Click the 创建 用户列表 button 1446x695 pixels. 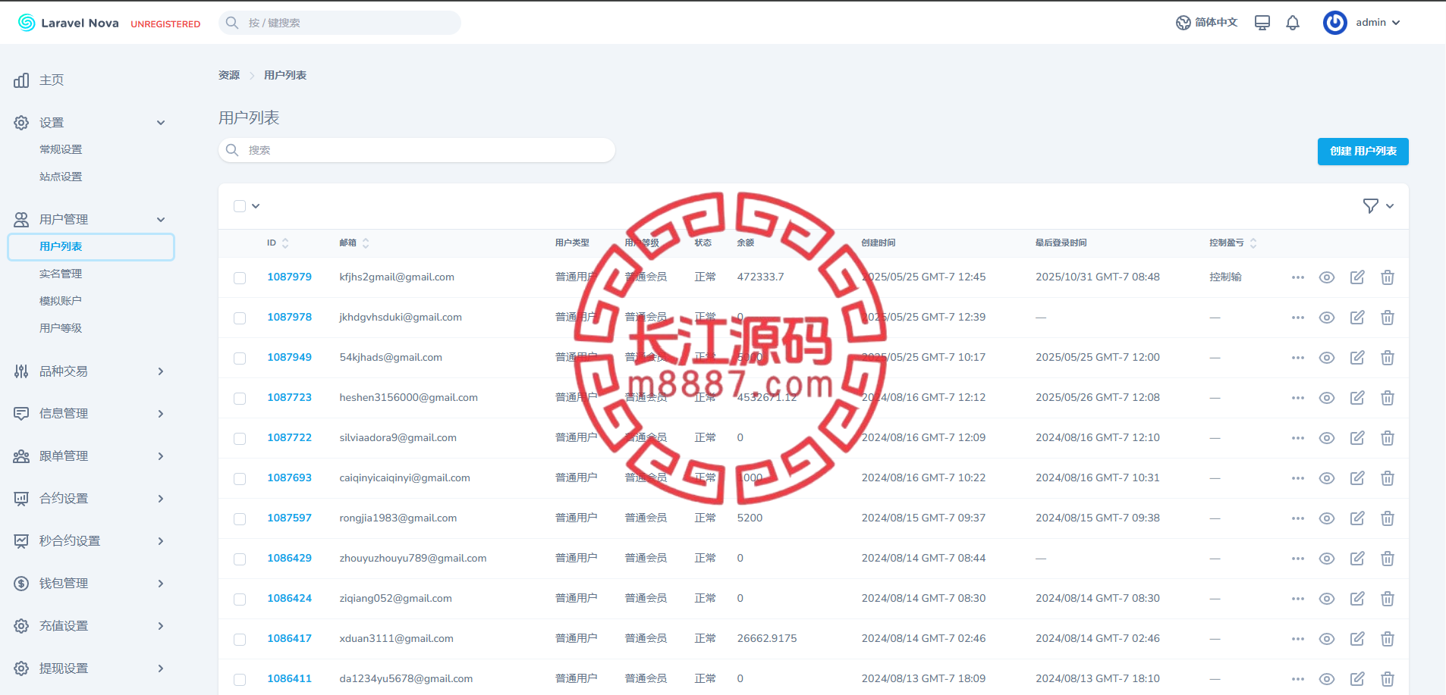[1363, 152]
